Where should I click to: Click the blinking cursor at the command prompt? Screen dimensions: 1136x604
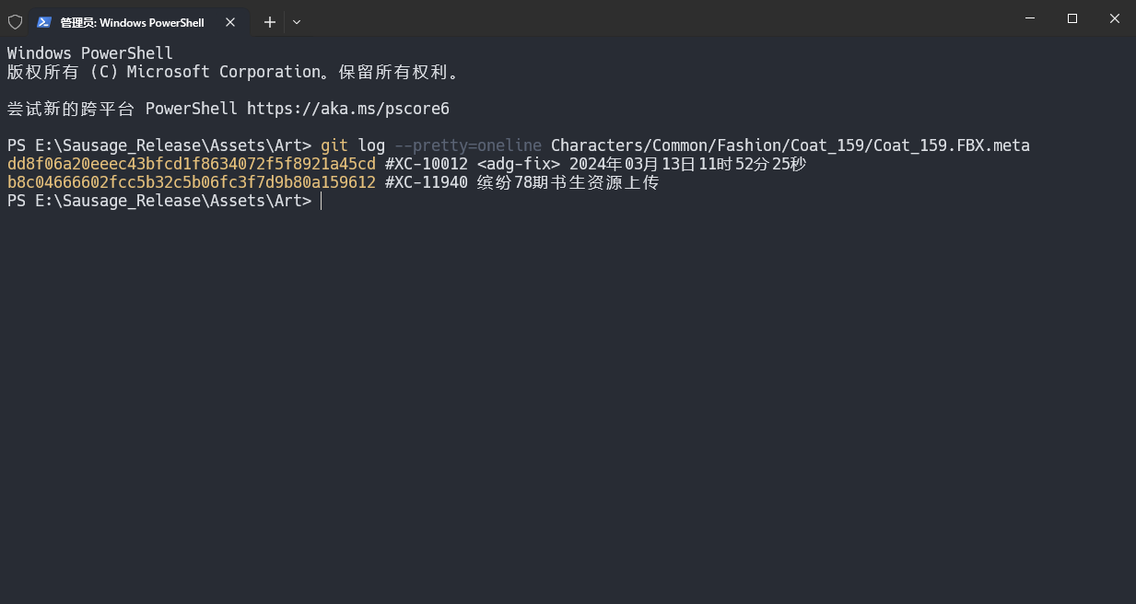[x=322, y=201]
